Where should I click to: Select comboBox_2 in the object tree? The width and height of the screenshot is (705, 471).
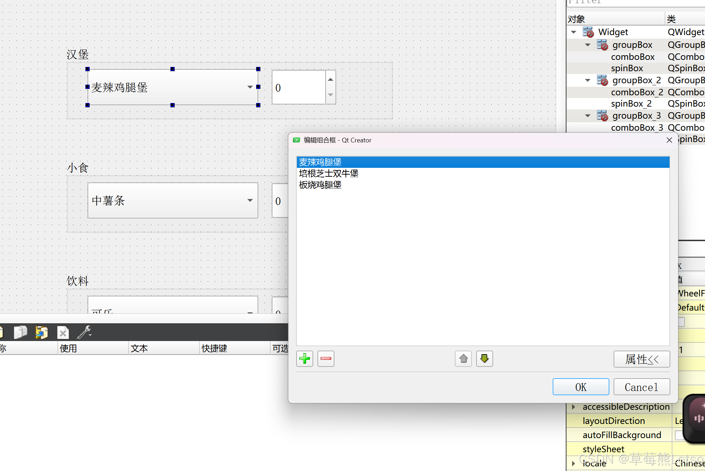[x=637, y=92]
